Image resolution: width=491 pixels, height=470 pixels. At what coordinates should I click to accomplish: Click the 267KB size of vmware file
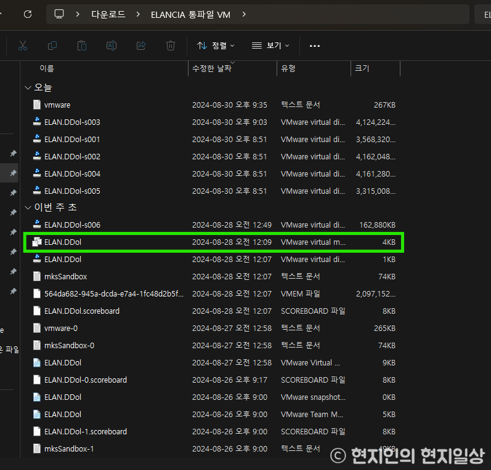point(384,105)
